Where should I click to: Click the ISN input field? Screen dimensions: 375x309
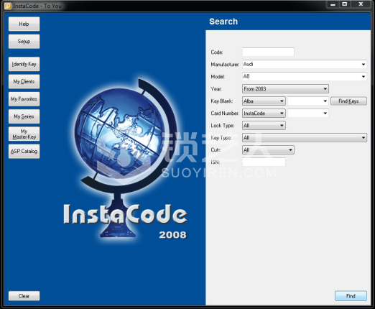(x=264, y=162)
